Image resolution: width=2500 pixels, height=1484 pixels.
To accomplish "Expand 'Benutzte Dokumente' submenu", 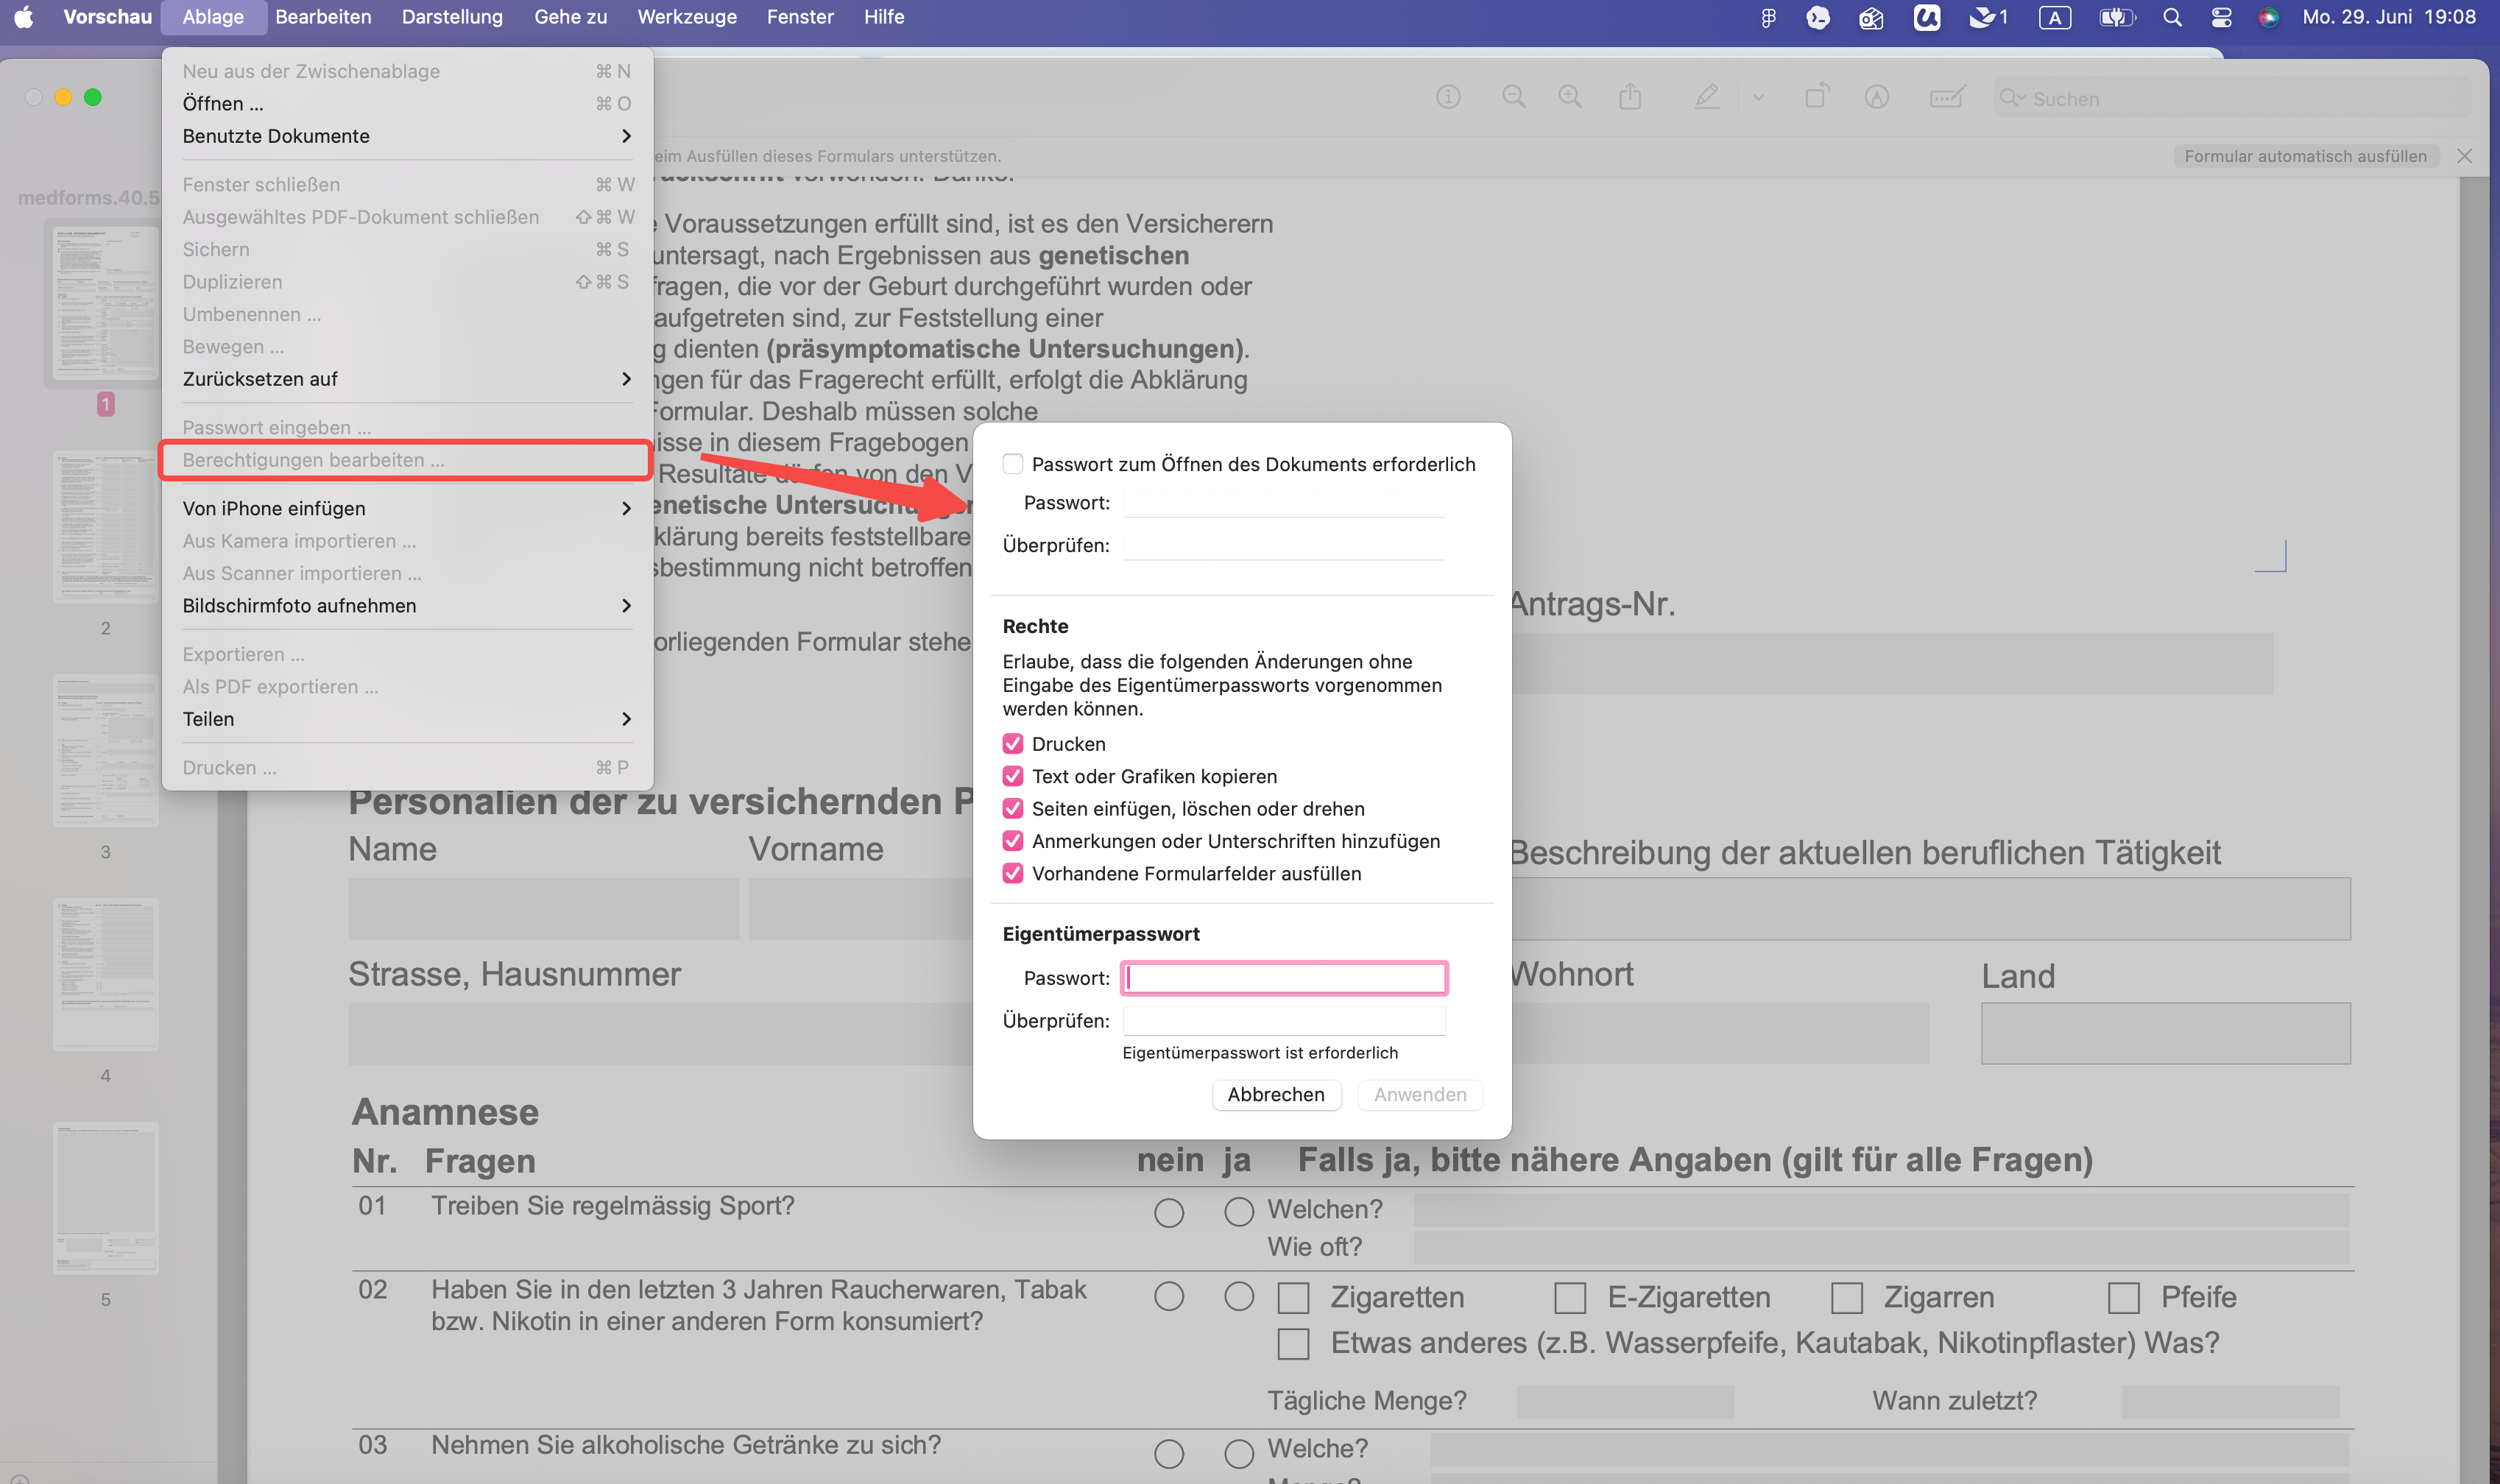I will tap(406, 136).
